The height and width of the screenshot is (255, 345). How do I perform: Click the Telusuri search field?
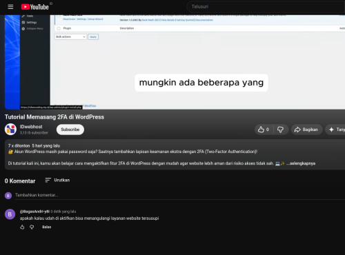coord(266,7)
